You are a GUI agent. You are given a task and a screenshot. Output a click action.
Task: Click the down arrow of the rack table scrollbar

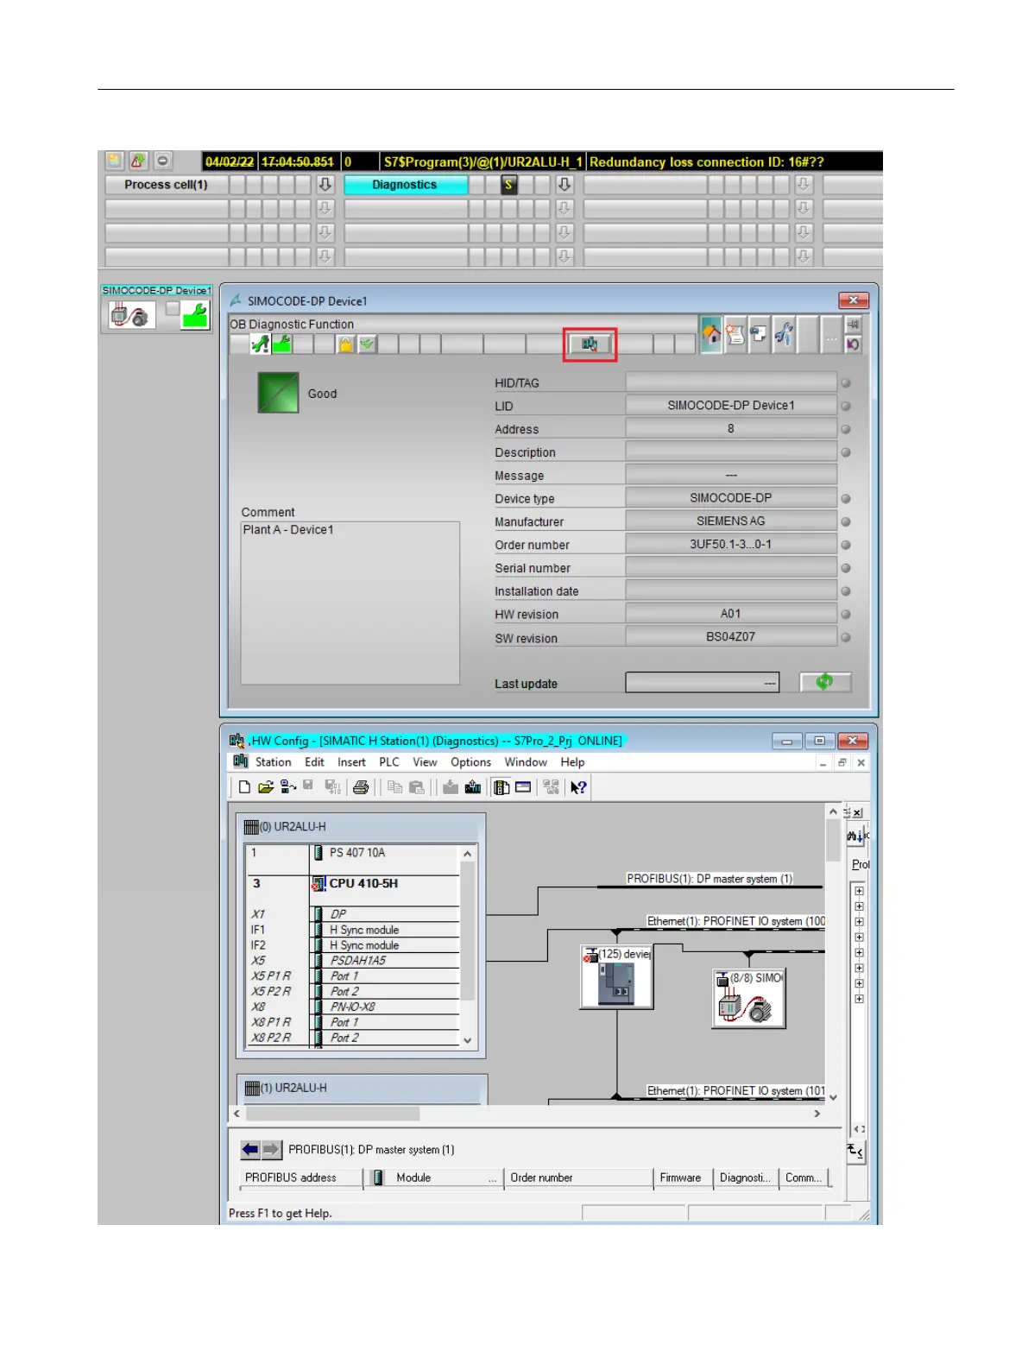[x=467, y=1040]
